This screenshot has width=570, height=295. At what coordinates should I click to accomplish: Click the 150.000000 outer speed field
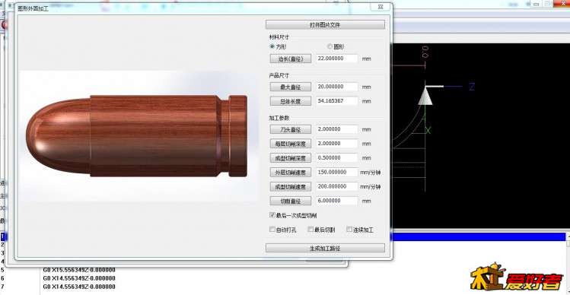pos(336,172)
